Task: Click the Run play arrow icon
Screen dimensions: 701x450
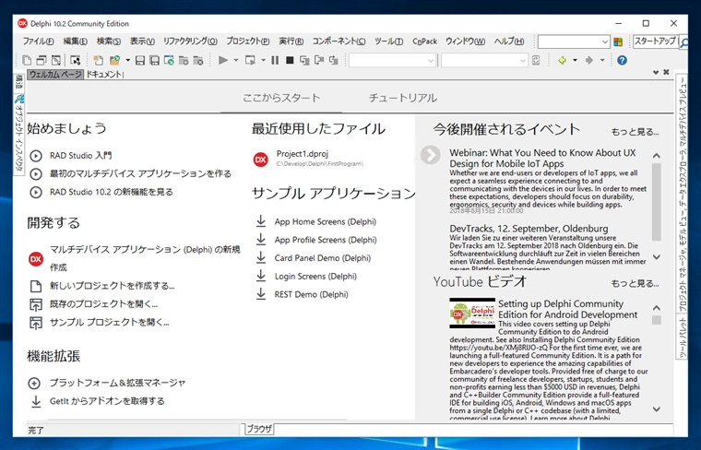Action: [x=222, y=60]
